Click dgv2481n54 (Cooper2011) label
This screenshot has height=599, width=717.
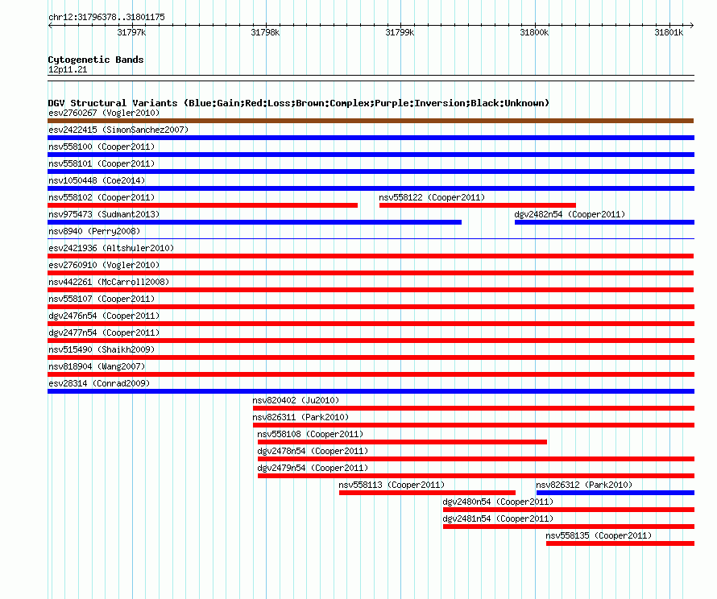[498, 518]
